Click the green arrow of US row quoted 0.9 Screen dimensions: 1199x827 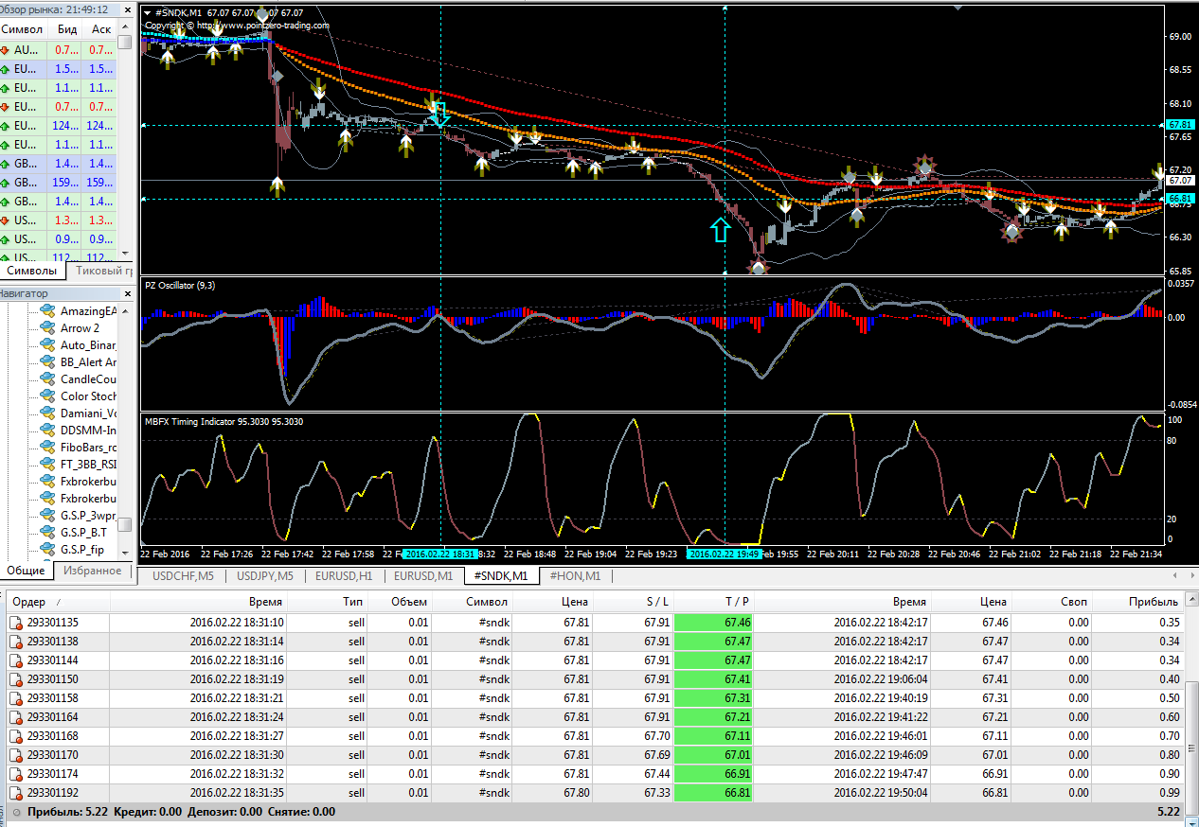point(6,239)
